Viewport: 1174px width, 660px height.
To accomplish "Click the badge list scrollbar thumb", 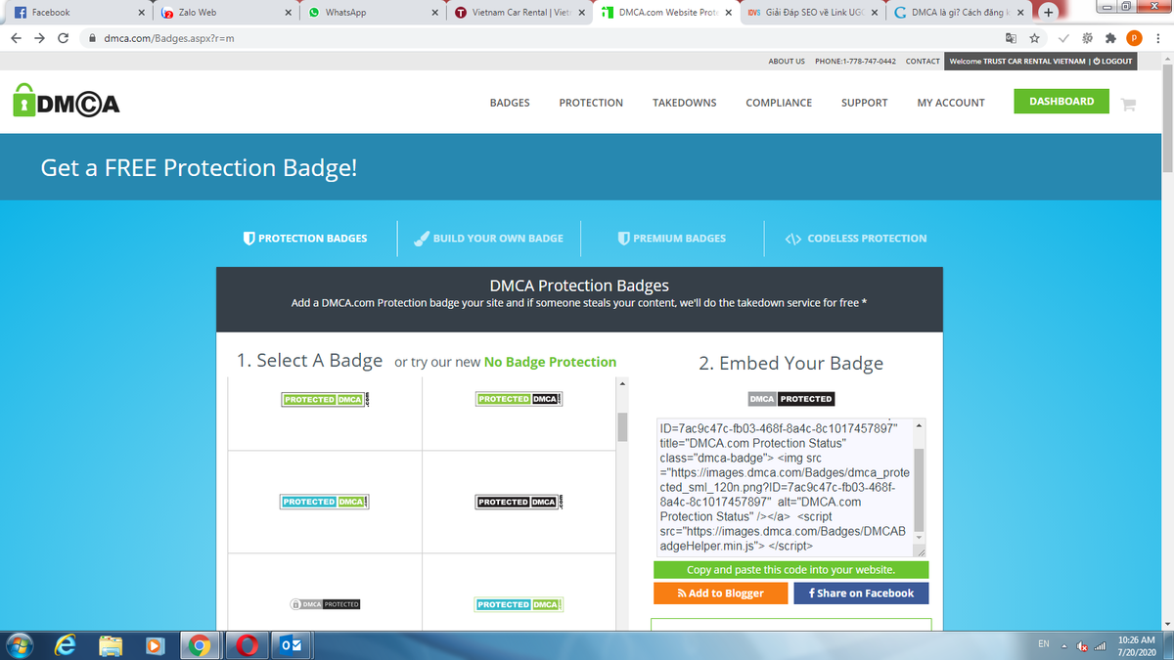I will pyautogui.click(x=622, y=428).
